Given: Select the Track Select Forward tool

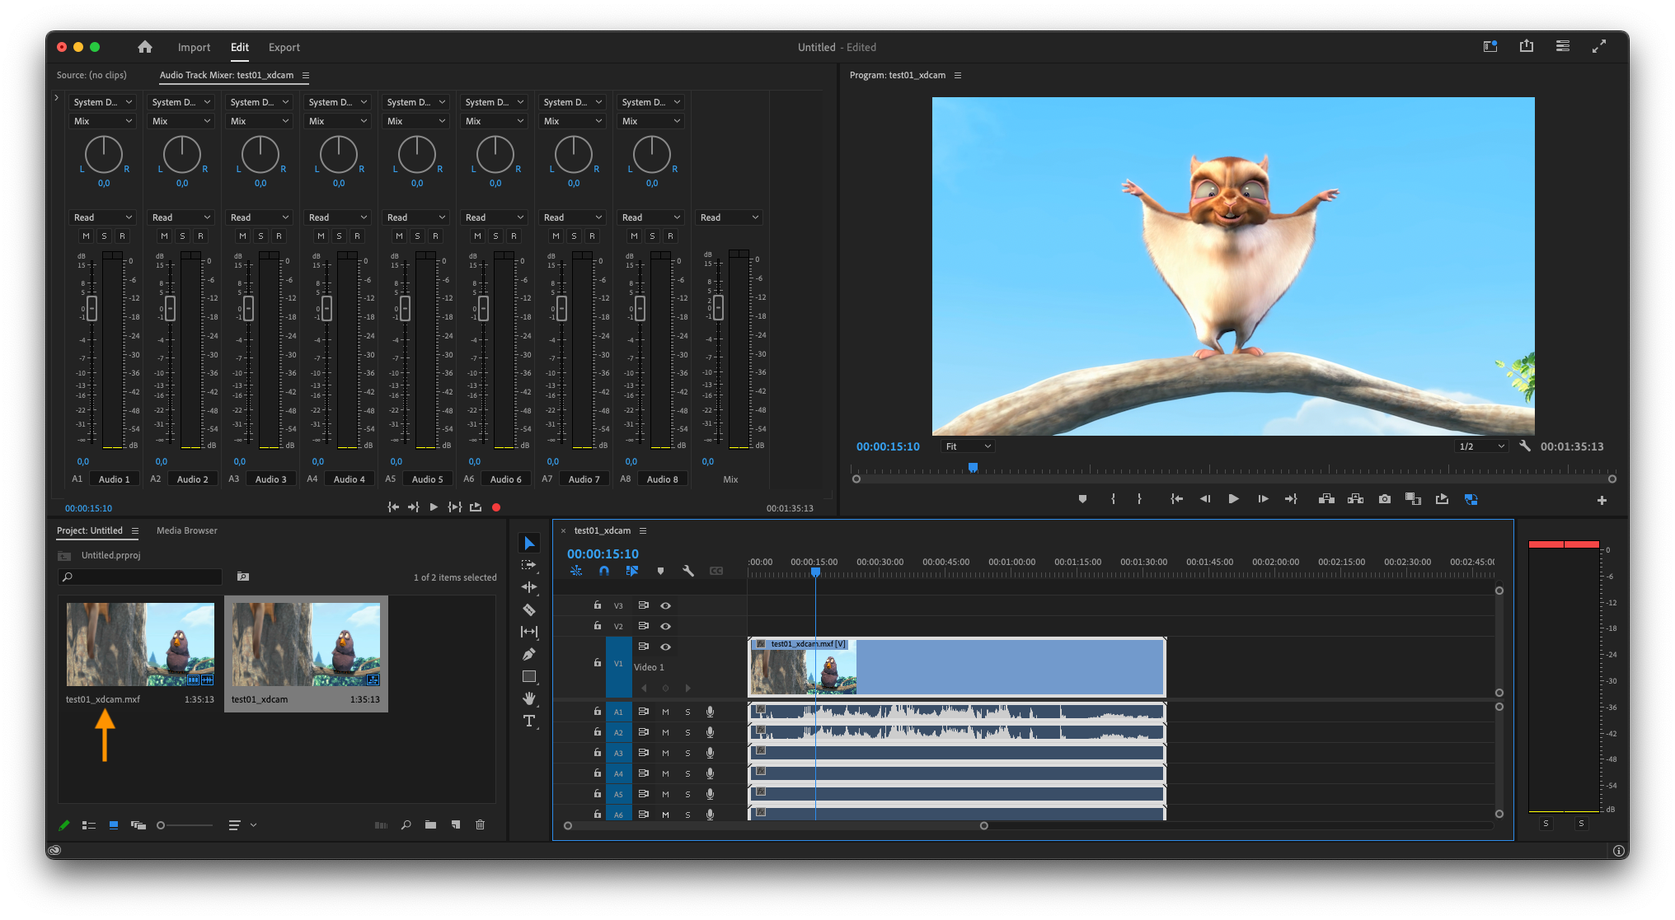Looking at the screenshot, I should [x=529, y=566].
